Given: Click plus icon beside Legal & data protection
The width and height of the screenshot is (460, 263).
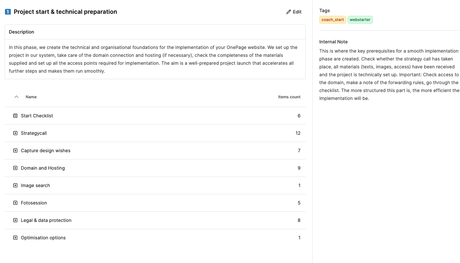Looking at the screenshot, I should (15, 220).
